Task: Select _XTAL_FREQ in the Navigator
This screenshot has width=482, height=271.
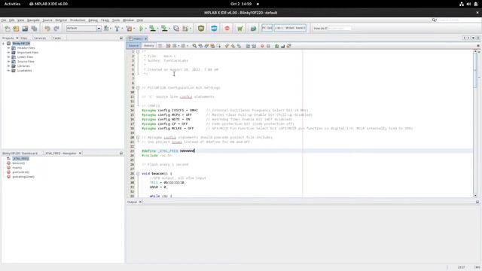Action: (x=20, y=159)
